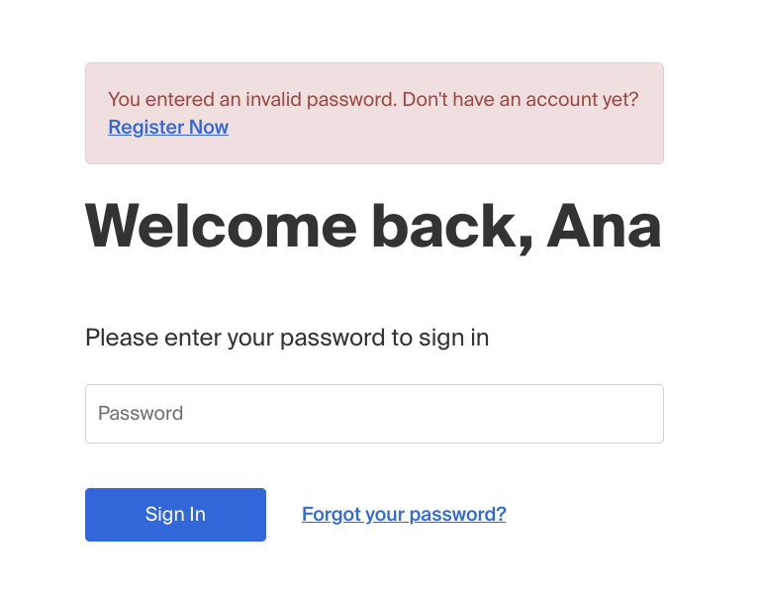Start password recovery via Forgot your password
The image size is (762, 594).
(404, 514)
